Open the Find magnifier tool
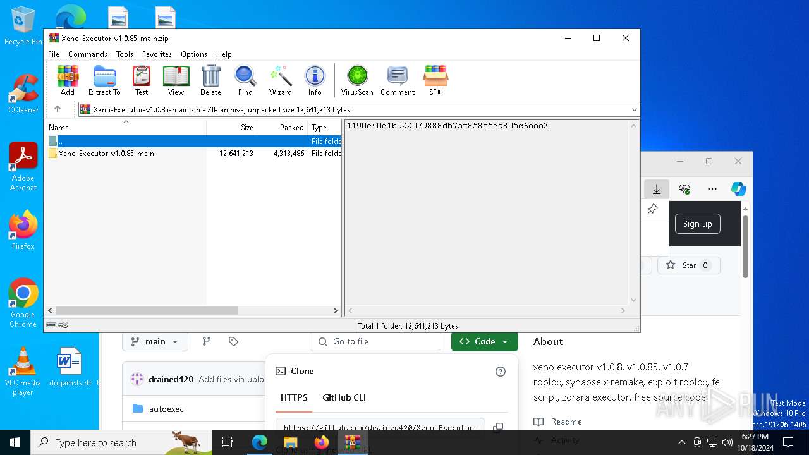809x455 pixels. [245, 80]
